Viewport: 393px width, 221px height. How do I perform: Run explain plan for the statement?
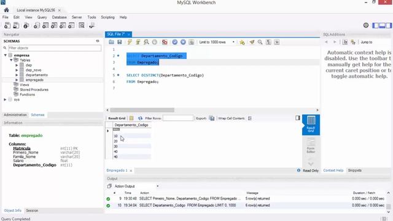coord(146,42)
